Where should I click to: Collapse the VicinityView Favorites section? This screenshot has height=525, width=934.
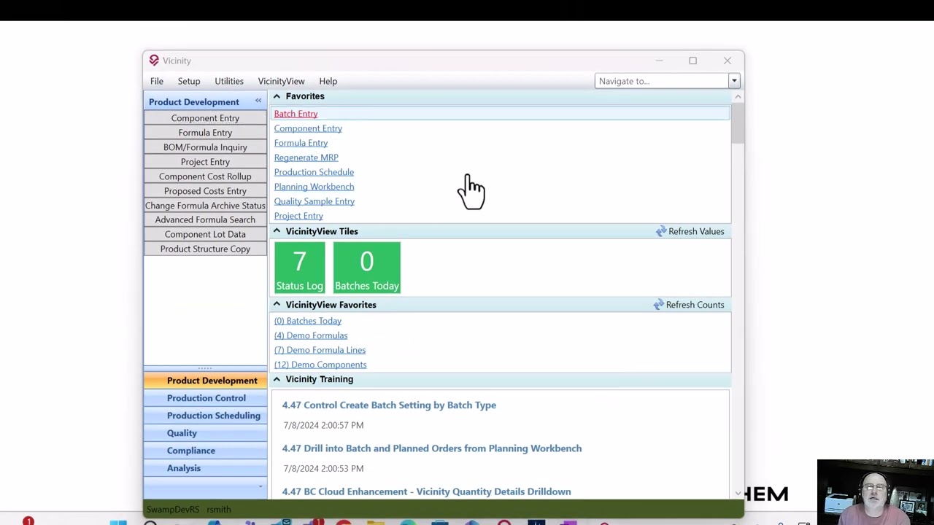coord(277,305)
